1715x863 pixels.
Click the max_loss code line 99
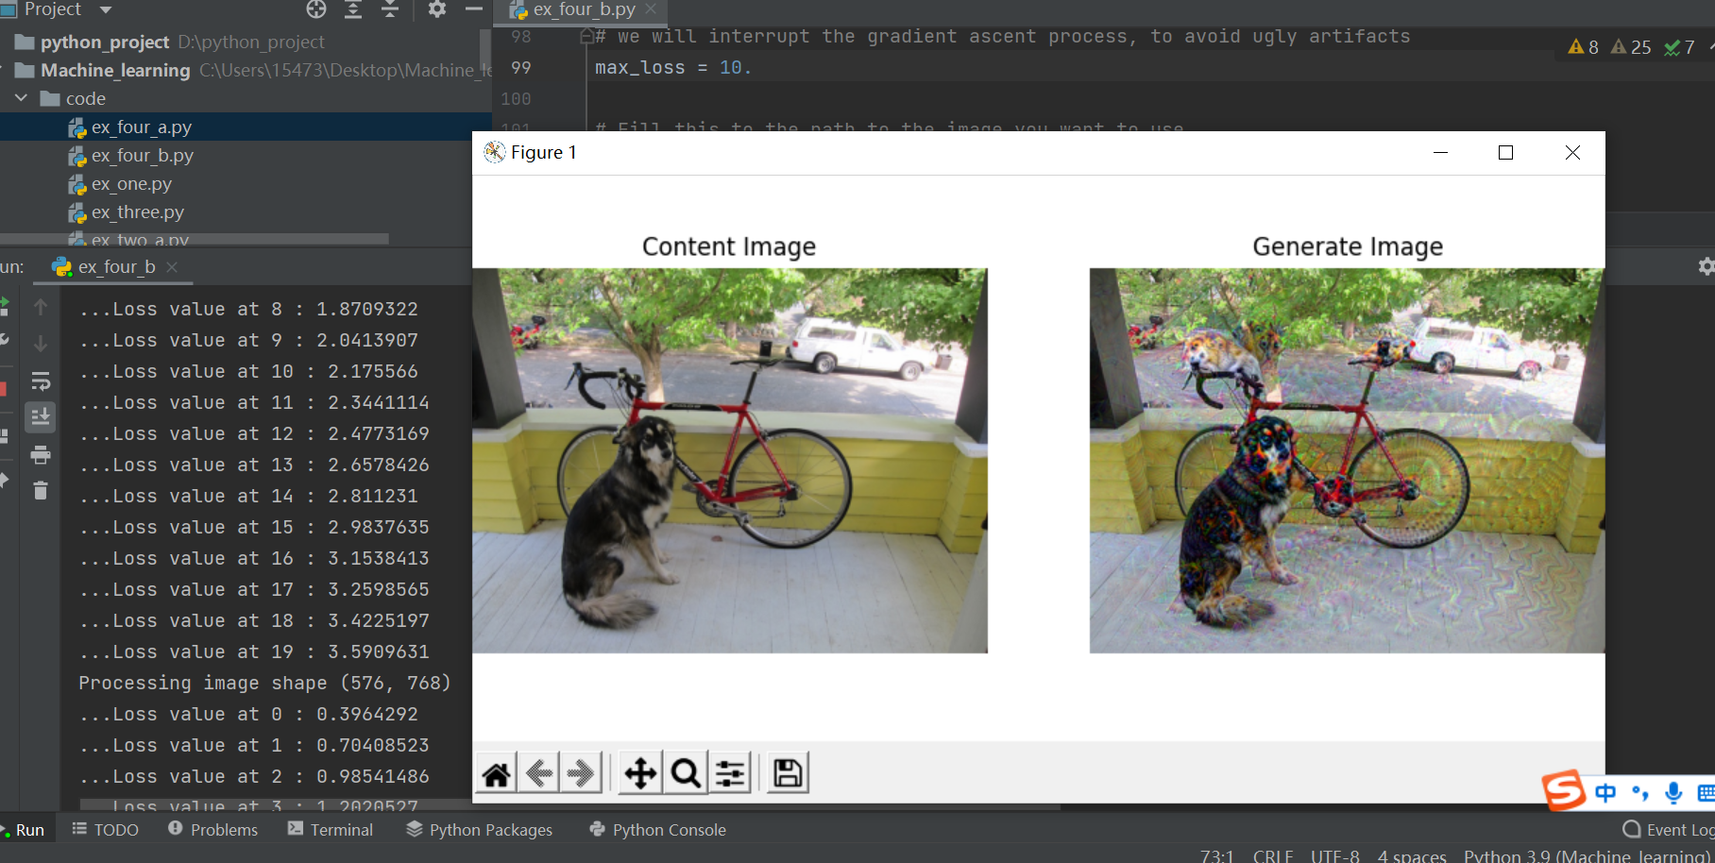pos(672,68)
